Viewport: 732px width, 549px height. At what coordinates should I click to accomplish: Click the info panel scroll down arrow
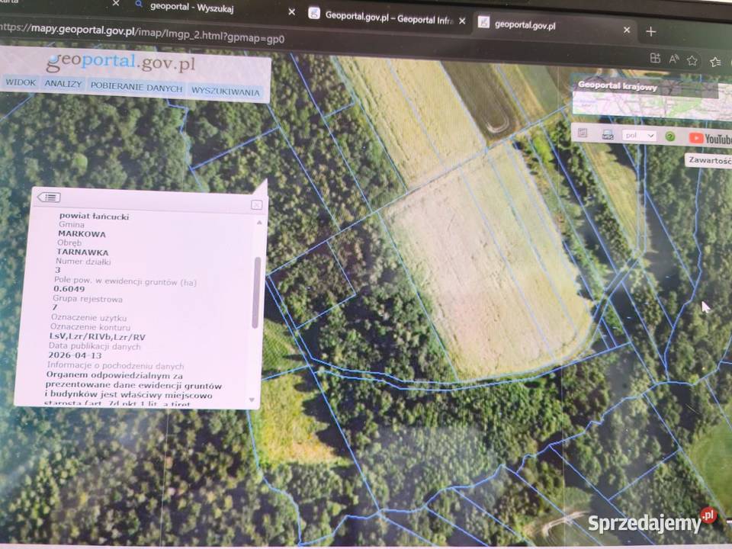click(252, 400)
